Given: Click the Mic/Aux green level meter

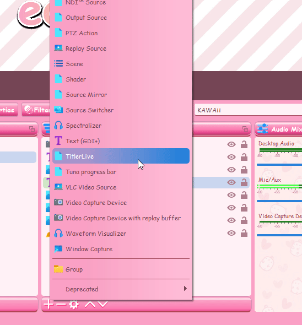Looking at the screenshot, I should tap(279, 187).
